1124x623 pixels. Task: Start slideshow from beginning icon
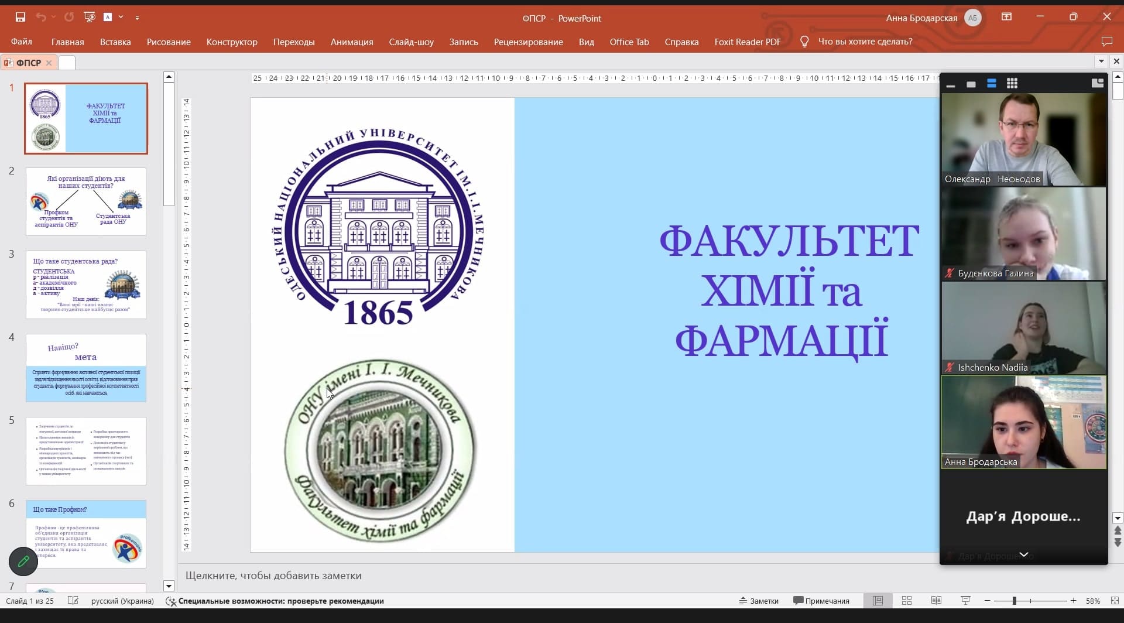coord(90,17)
